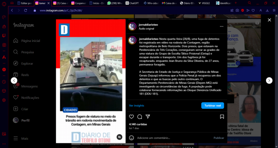Close the post overlay with the X
278x148 pixels.
pos(269,20)
